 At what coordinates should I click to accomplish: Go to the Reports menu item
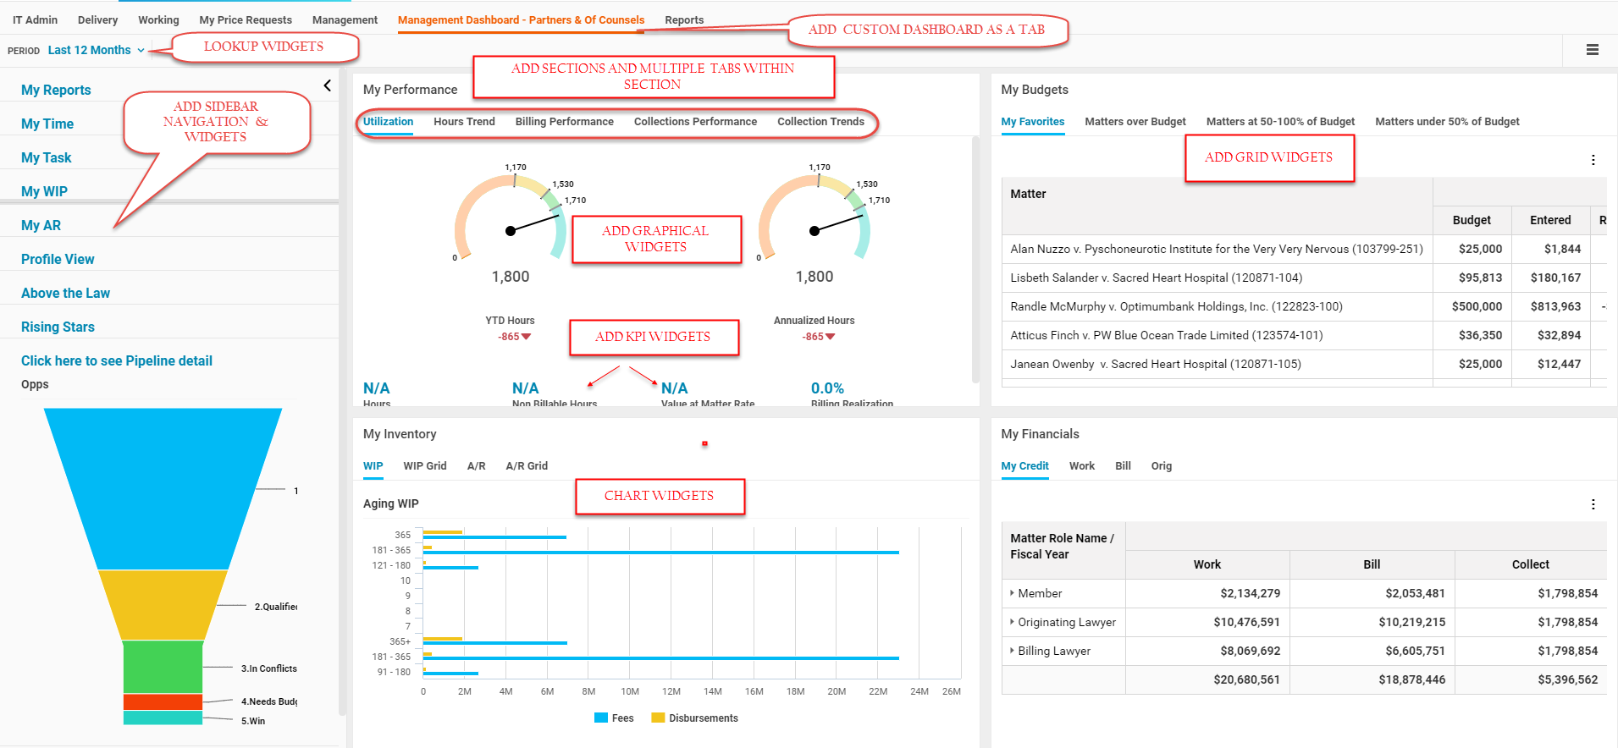683,20
